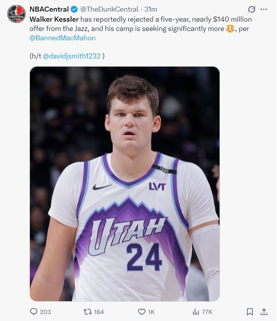
Task: Open the @BannedMacMahon mention
Action: tap(62, 38)
